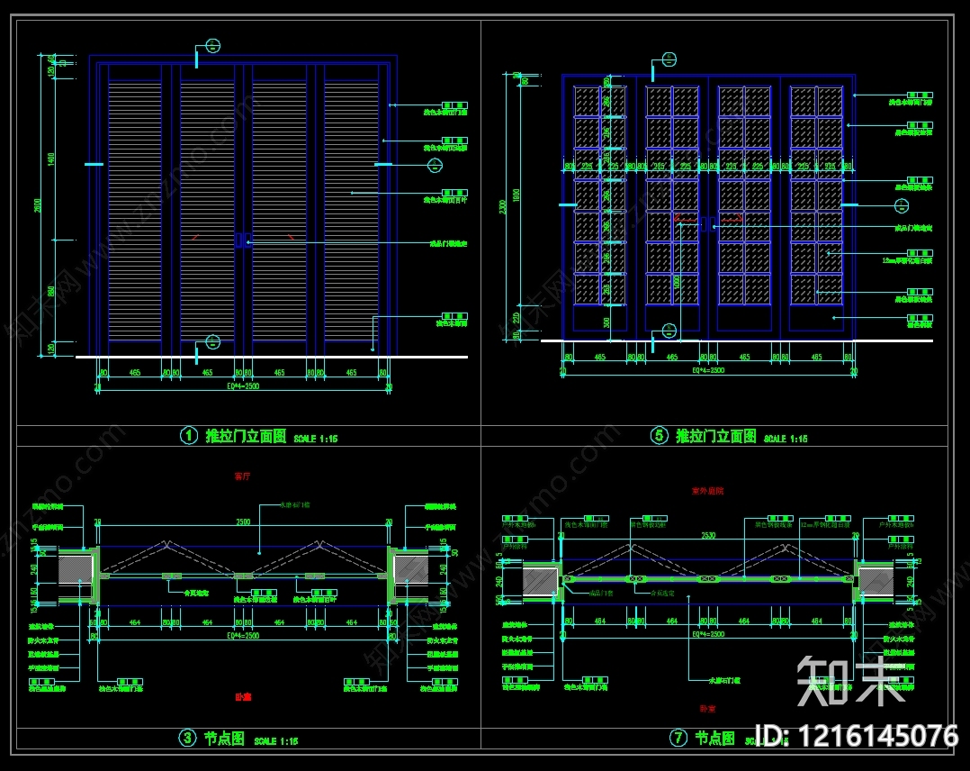Screen dimensions: 970x771
Task: Select the "1400" vertical dimension in drawing 1
Action: pyautogui.click(x=50, y=159)
